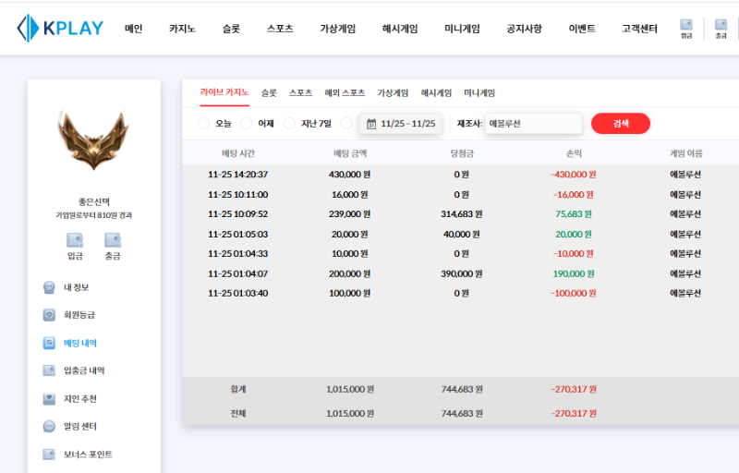Image resolution: width=739 pixels, height=473 pixels.
Task: Open the 회원등급 sidebar link
Action: click(79, 315)
